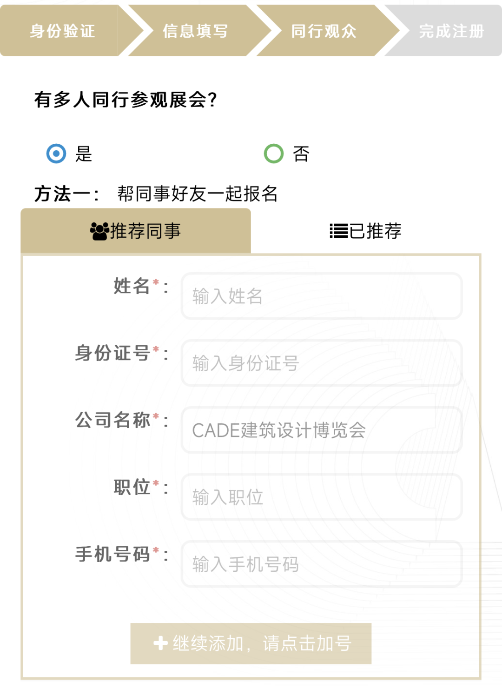Viewport: 502px width, 696px height.
Task: Click the 公司名称 company name field
Action: click(x=322, y=430)
